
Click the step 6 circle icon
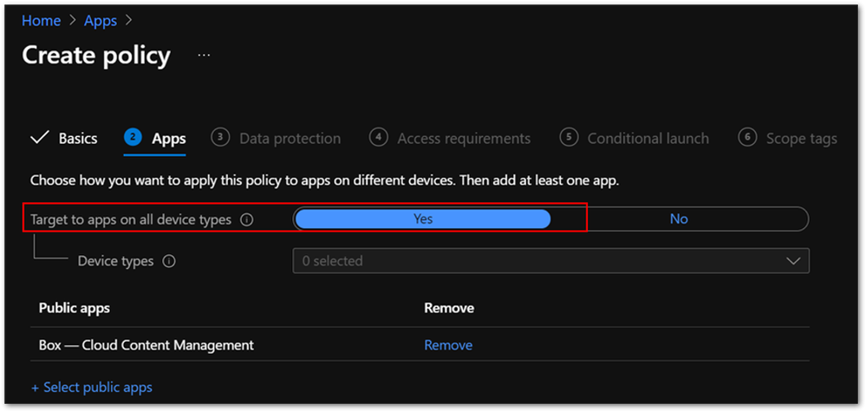pyautogui.click(x=747, y=137)
